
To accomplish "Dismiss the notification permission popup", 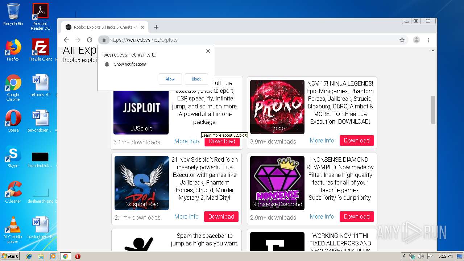I will coord(208,51).
